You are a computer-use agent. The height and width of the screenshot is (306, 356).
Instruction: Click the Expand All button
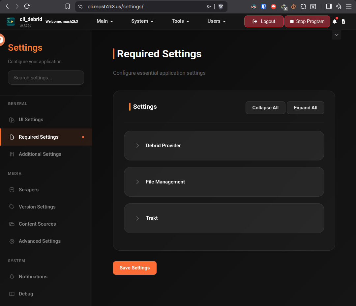pos(305,108)
